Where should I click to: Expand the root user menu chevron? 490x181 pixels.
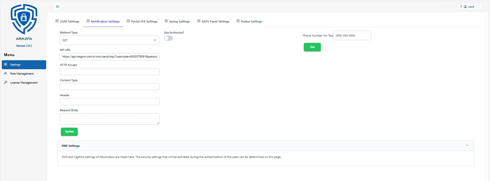point(461,6)
